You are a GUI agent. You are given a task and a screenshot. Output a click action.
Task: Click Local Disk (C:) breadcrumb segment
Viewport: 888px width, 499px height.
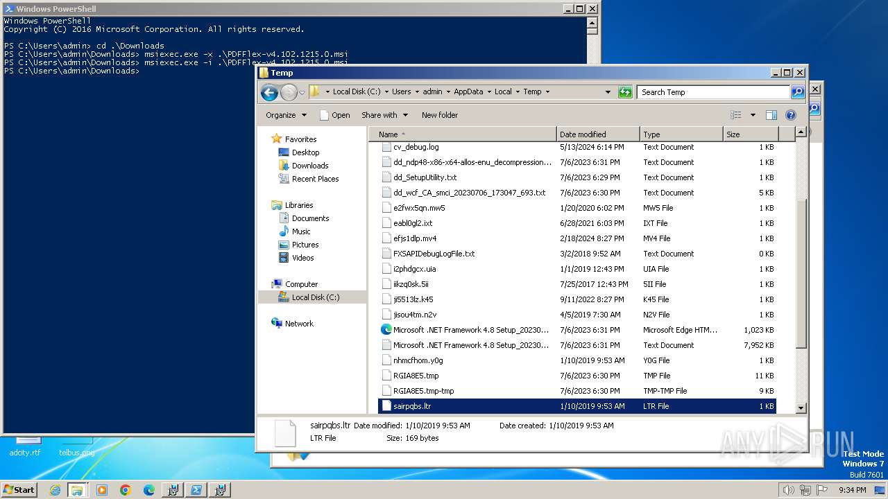(357, 91)
